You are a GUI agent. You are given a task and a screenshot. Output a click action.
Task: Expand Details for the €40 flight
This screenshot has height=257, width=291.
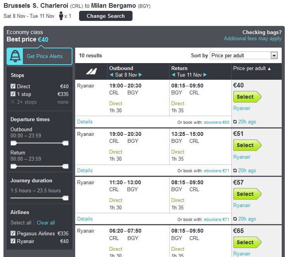(x=85, y=122)
